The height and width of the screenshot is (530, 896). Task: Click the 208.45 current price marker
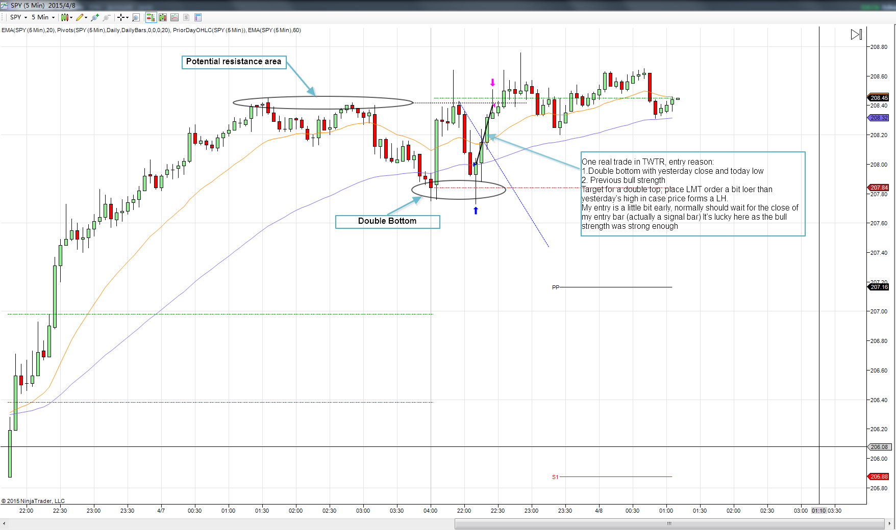pyautogui.click(x=879, y=98)
